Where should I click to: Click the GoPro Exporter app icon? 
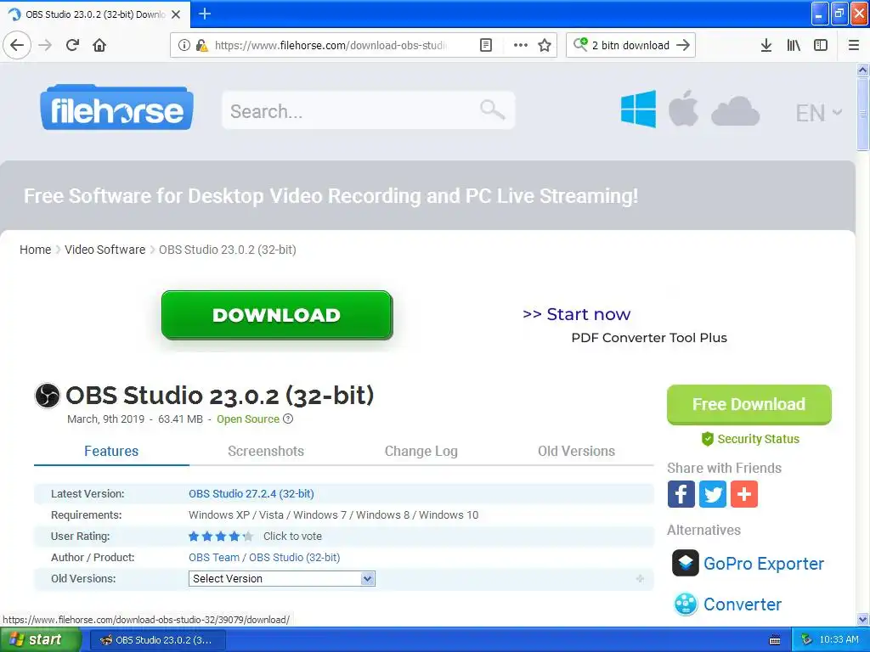tap(686, 563)
